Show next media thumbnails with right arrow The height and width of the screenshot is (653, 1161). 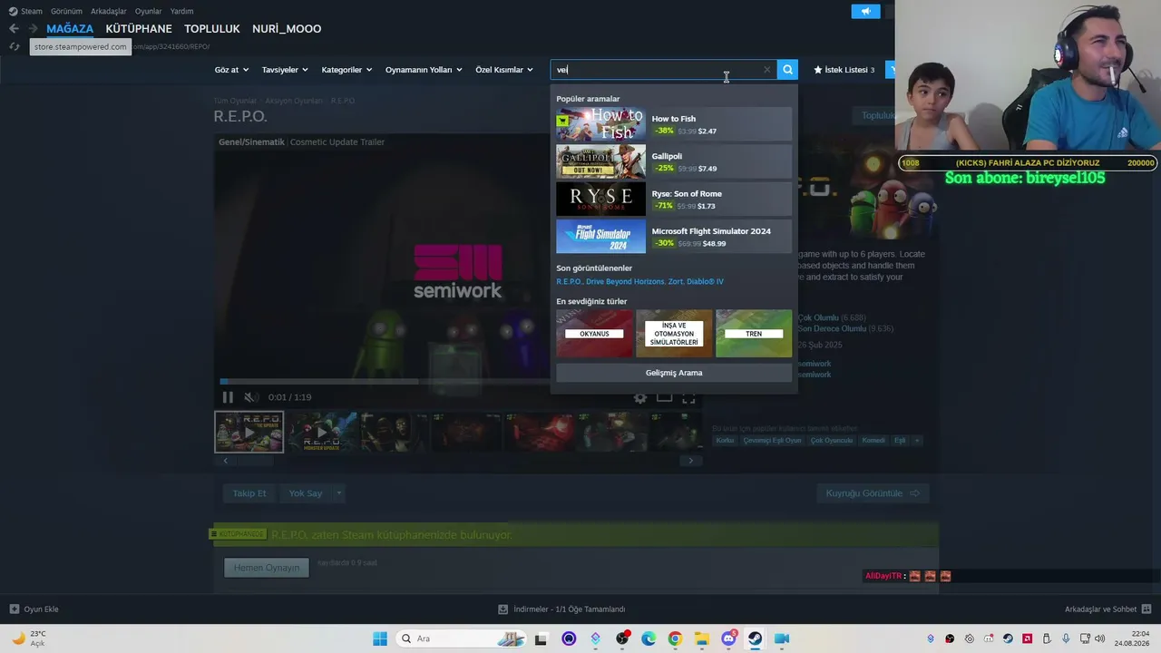coord(690,461)
